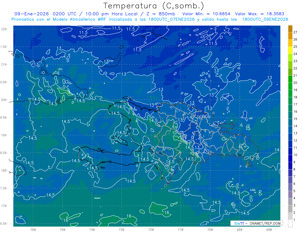302x233 pixels.
Task: Click the 'Valor Min. = 10.6654' text
Action: tap(206, 14)
